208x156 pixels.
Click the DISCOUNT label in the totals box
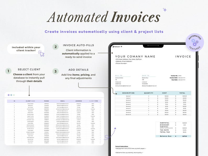165,125
